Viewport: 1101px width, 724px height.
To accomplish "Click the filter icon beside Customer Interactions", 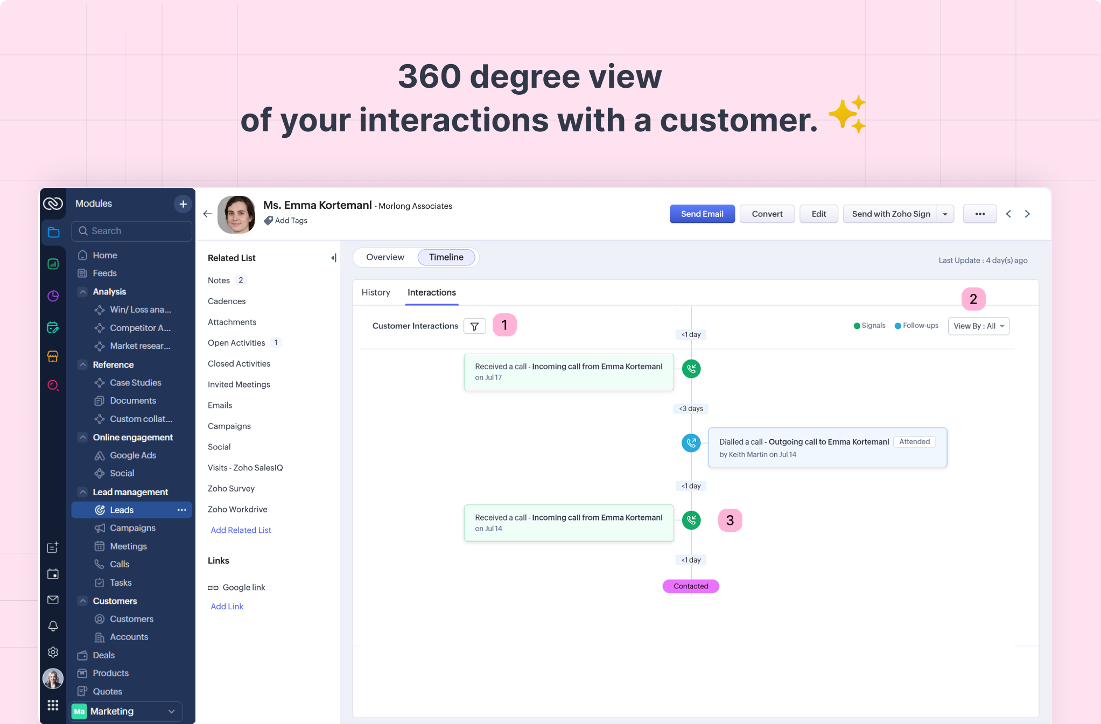I will coord(474,326).
